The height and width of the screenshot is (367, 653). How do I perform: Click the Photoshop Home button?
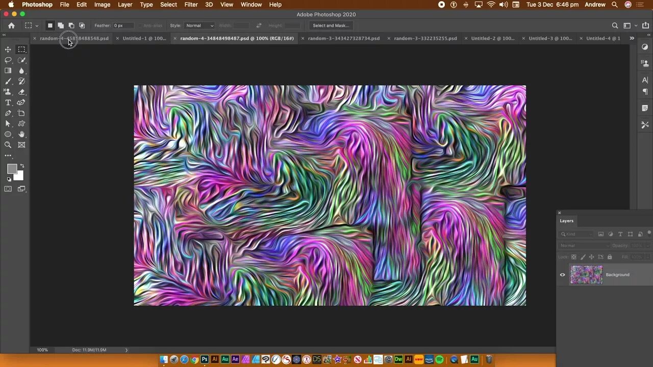click(x=11, y=25)
